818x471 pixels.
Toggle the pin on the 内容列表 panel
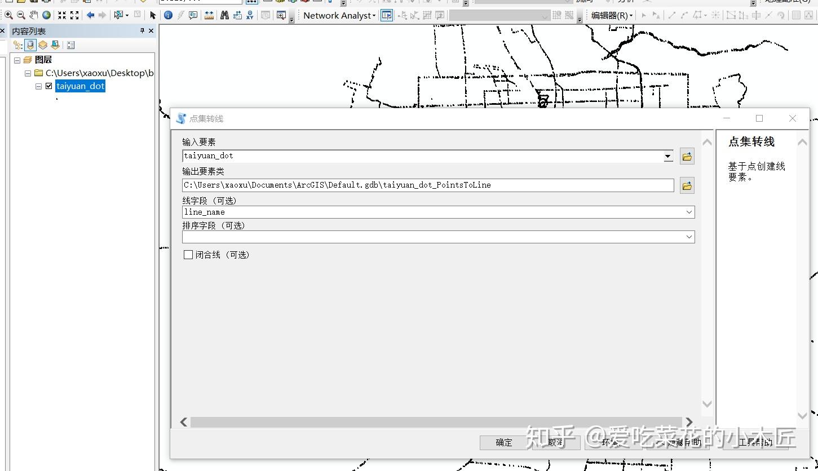(142, 31)
